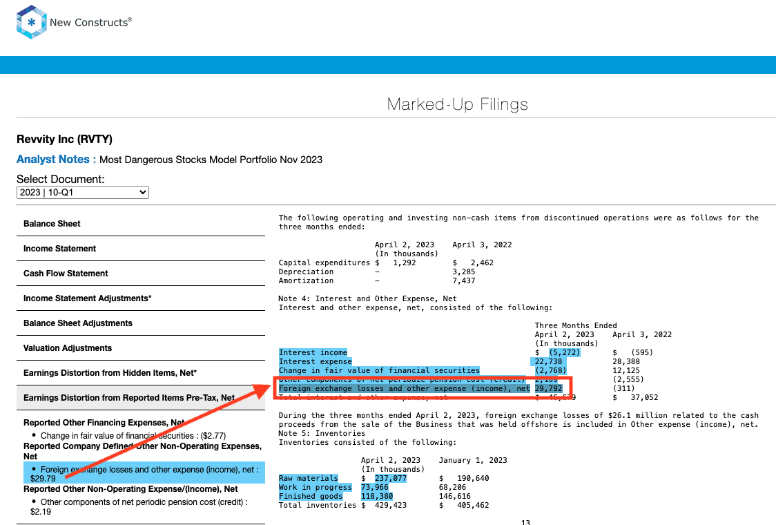Click highlighted value 73,966

375,488
